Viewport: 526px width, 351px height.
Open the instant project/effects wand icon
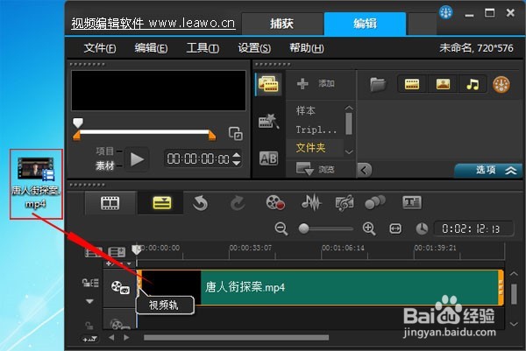268,122
